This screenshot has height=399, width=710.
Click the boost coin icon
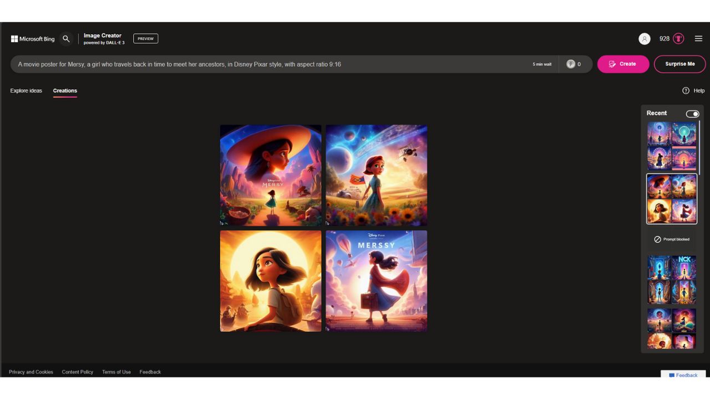pyautogui.click(x=571, y=64)
